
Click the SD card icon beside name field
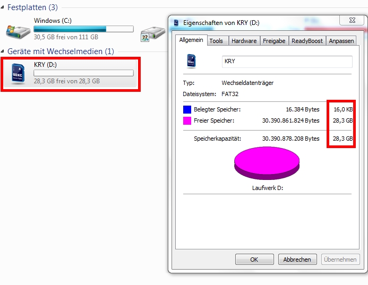[191, 61]
